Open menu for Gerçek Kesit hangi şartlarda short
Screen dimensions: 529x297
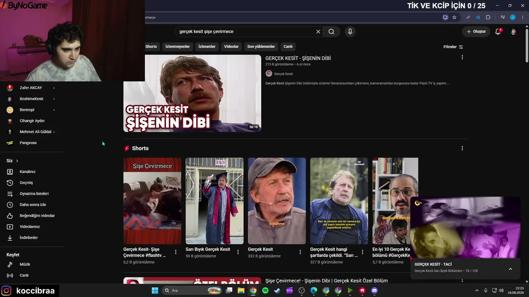362,252
